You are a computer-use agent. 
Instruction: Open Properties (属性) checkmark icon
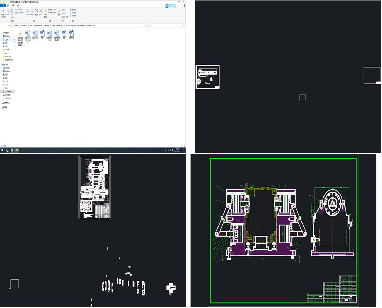[x=59, y=12]
